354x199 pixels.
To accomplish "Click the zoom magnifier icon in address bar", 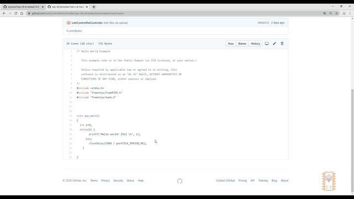I will (331, 13).
